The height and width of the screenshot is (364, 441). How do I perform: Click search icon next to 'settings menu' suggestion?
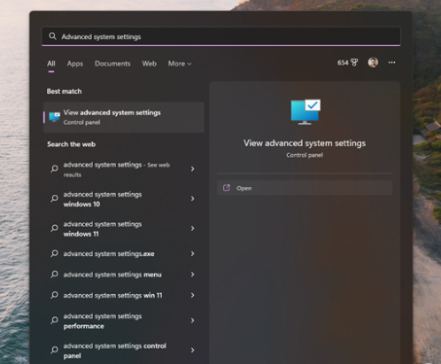pos(54,275)
